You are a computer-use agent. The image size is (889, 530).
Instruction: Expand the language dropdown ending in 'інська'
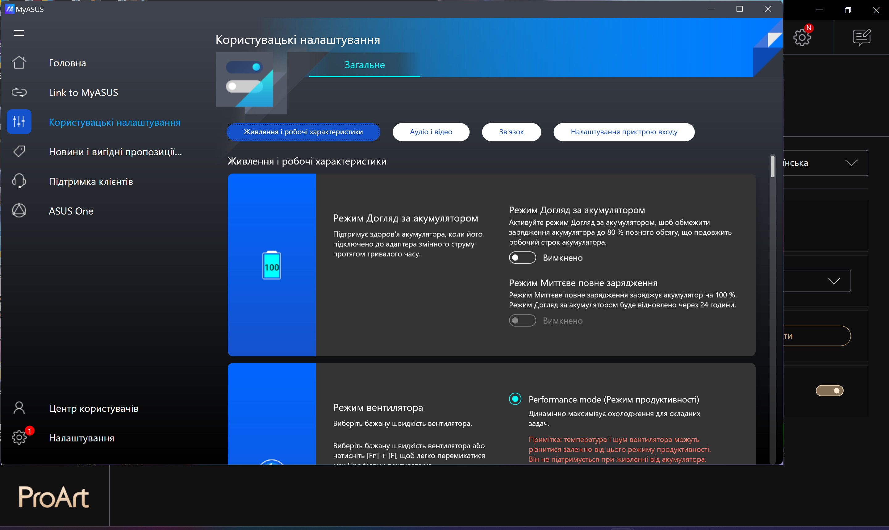point(851,163)
